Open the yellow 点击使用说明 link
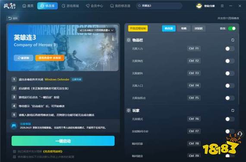 click(53, 152)
